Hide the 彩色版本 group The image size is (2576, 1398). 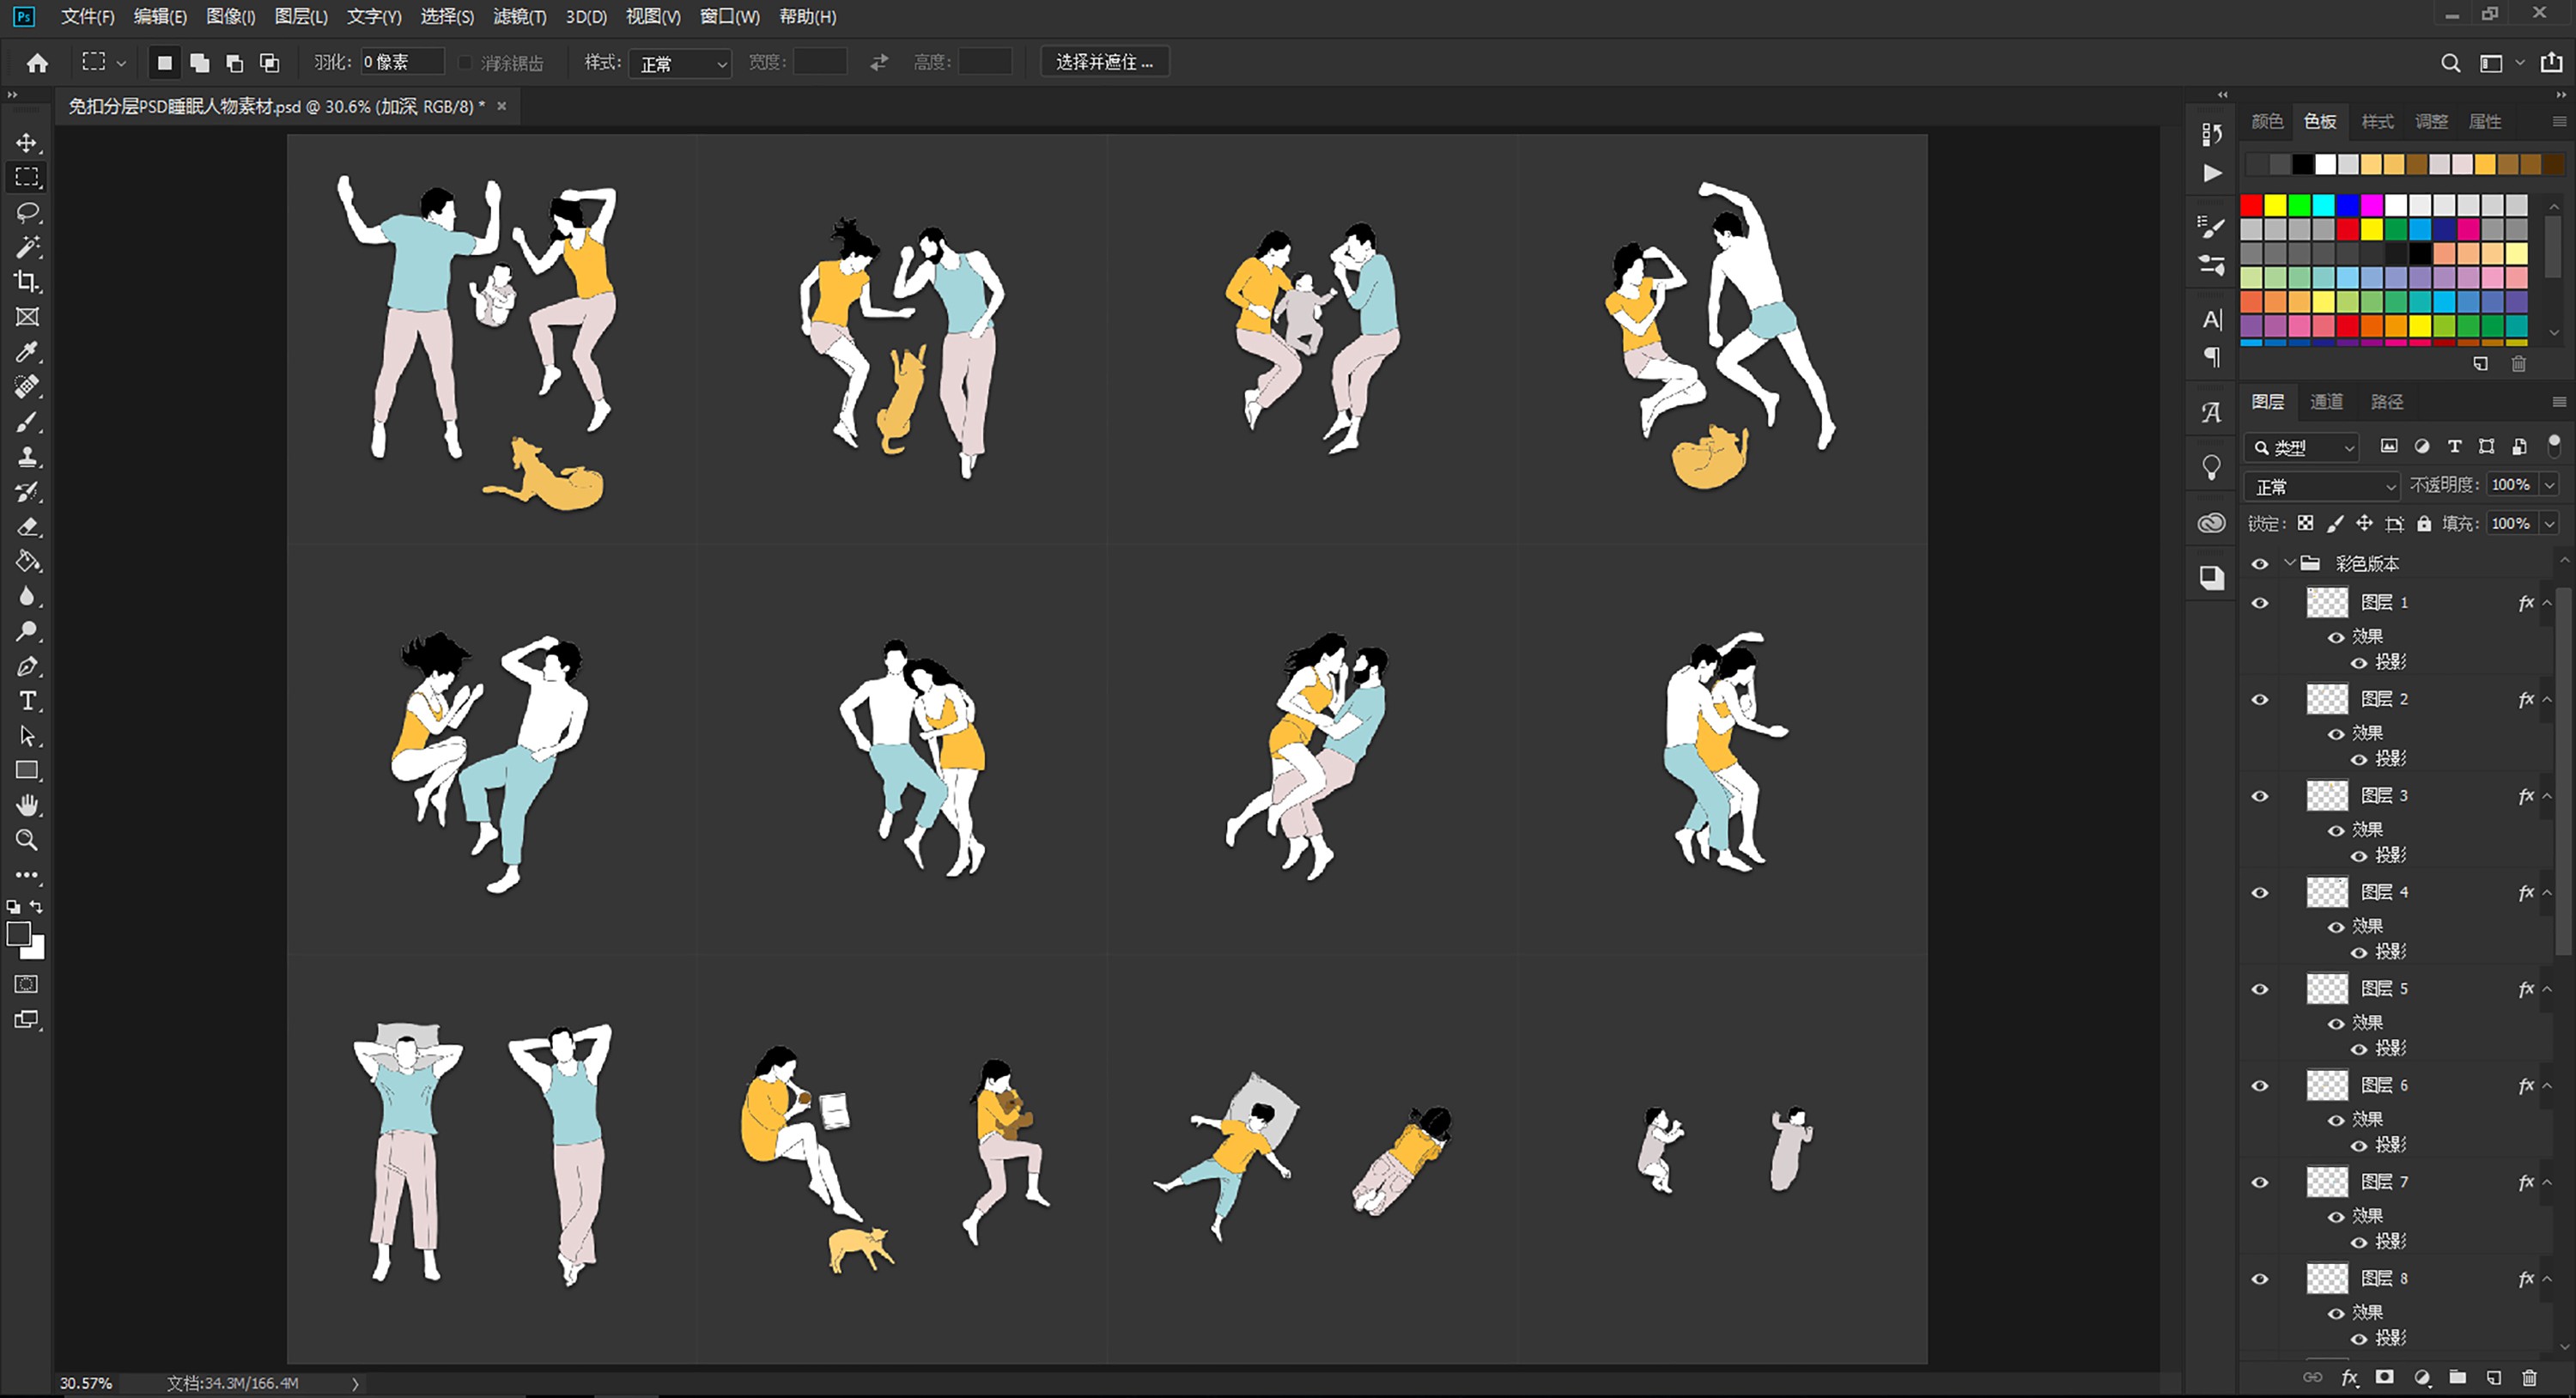point(2260,564)
